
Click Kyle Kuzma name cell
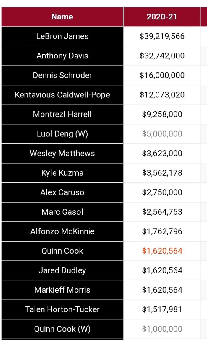point(62,173)
